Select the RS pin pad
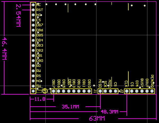The height and width of the screenshot is (123, 159). [33, 76]
